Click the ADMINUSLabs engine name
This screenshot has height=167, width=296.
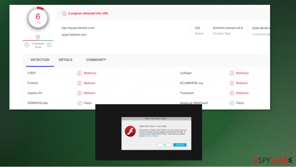pyautogui.click(x=37, y=103)
